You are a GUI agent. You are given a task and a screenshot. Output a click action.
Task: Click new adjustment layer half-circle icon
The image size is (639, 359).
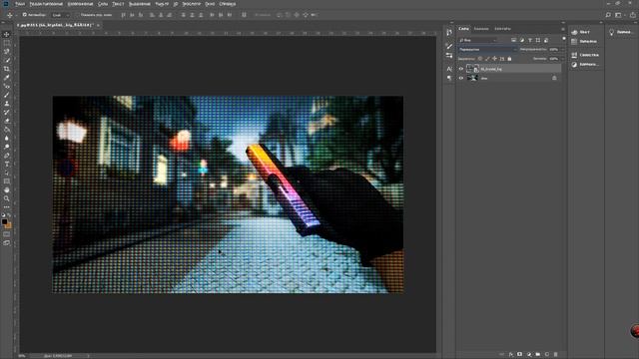click(x=529, y=355)
